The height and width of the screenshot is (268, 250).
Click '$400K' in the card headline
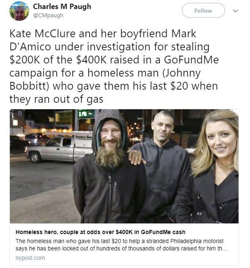click(x=124, y=232)
